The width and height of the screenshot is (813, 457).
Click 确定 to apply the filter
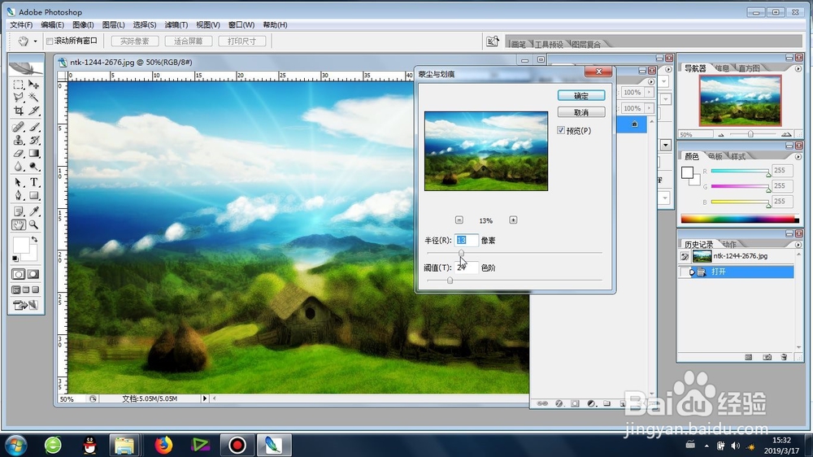pyautogui.click(x=581, y=95)
